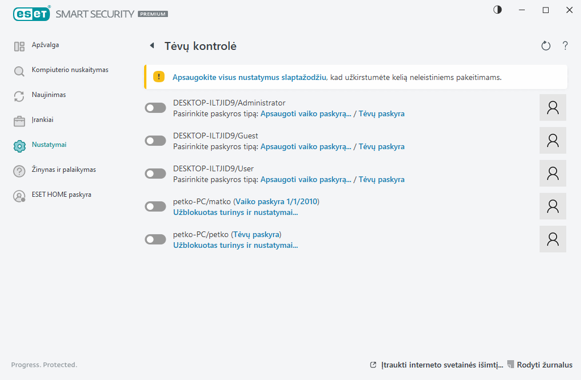Return via the back arrow beside Tėvų kontrolė
The image size is (581, 380).
click(152, 45)
